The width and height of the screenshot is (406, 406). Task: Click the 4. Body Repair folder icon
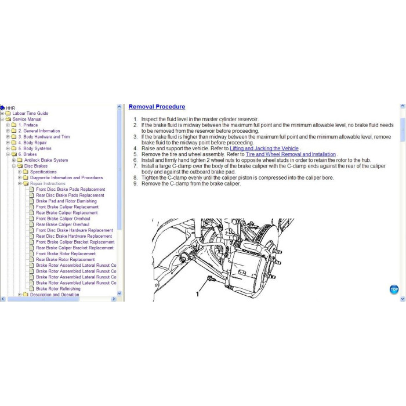(14, 143)
